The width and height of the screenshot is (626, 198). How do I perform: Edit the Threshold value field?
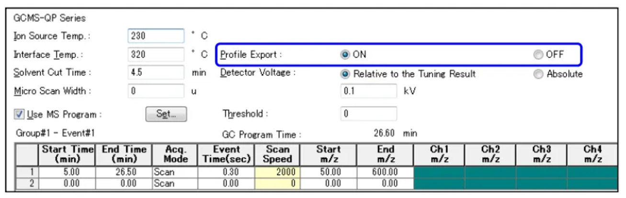click(x=368, y=114)
